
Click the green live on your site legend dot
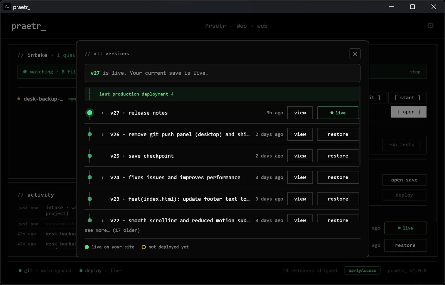click(87, 247)
